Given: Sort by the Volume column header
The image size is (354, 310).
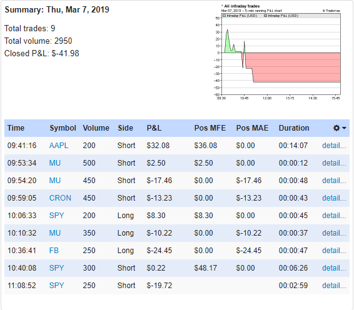Looking at the screenshot, I should coord(96,128).
